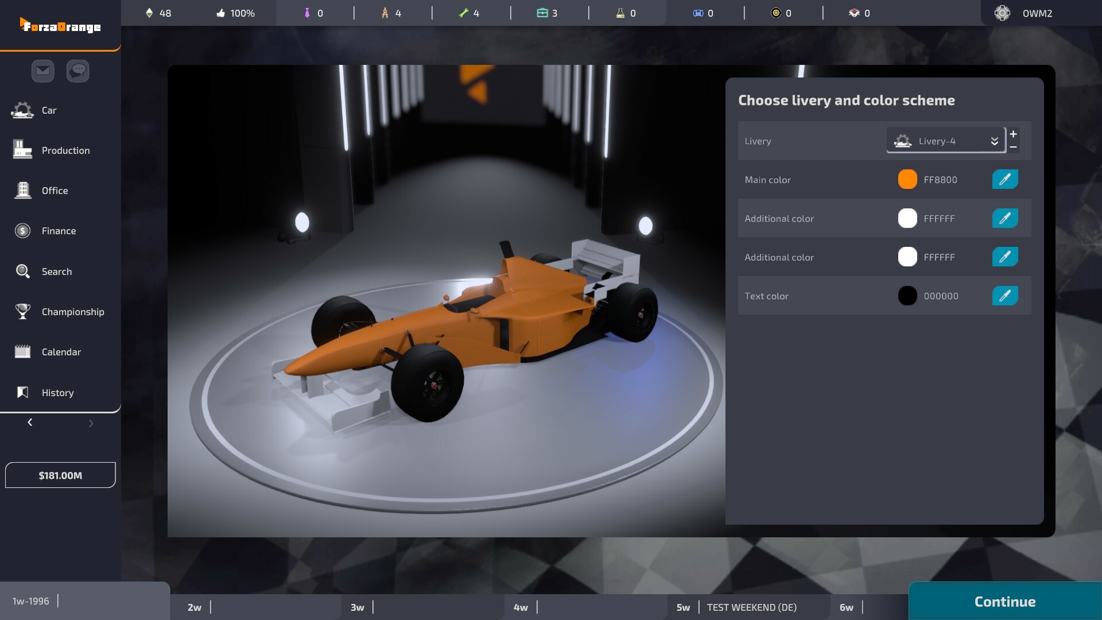This screenshot has height=620, width=1102.
Task: Click the mail/envelope icon
Action: [42, 71]
